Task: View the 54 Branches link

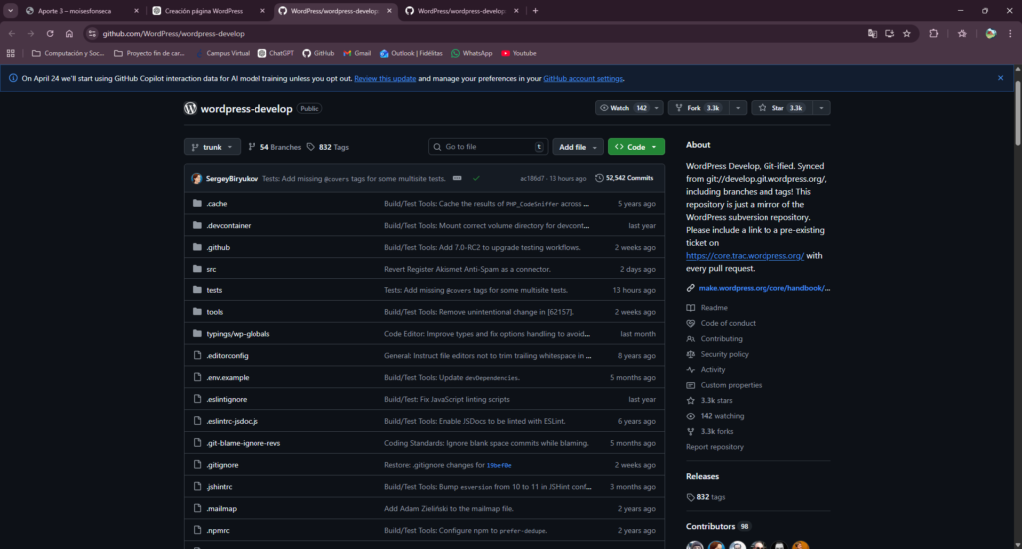Action: click(x=274, y=147)
